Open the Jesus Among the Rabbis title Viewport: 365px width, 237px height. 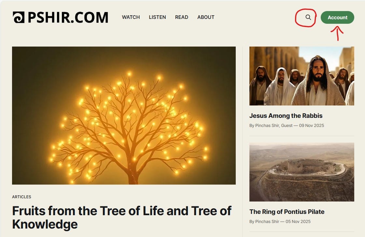[x=286, y=116]
